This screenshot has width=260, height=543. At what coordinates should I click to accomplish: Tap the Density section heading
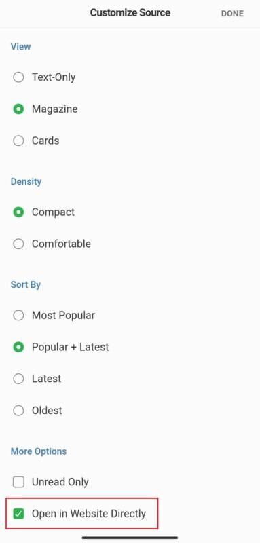pyautogui.click(x=26, y=181)
